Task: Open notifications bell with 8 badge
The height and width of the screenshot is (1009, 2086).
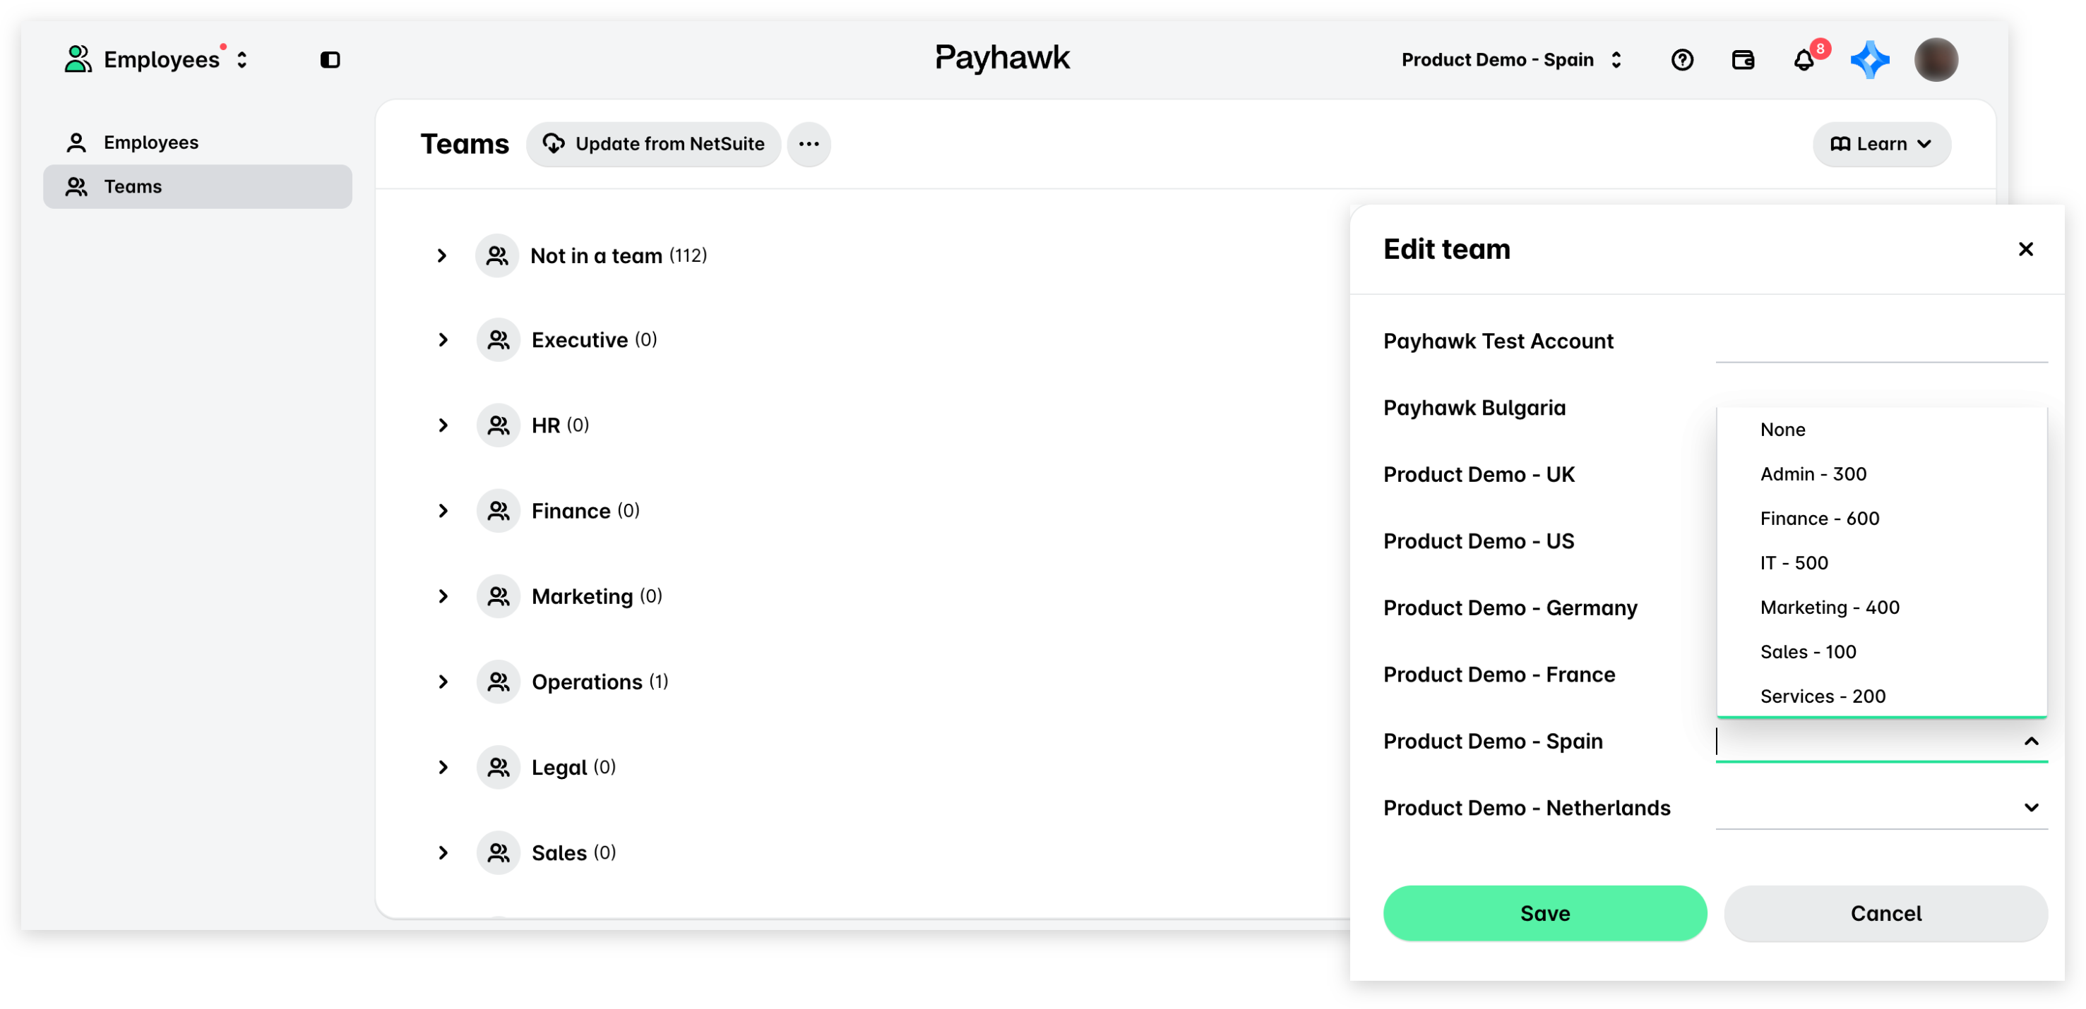Action: [1804, 60]
